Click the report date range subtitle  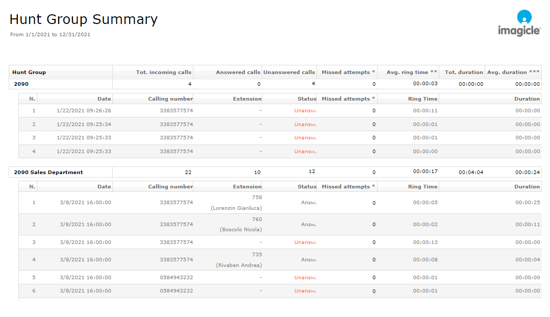tap(50, 35)
